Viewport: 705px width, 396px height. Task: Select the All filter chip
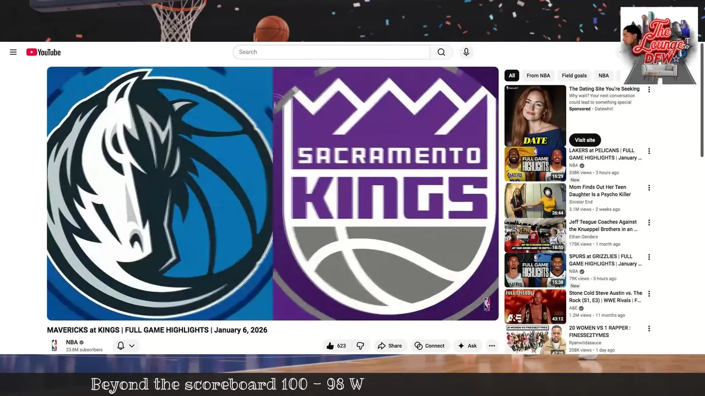[x=512, y=75]
